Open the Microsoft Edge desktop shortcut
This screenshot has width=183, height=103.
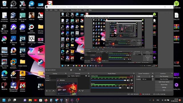[5, 75]
